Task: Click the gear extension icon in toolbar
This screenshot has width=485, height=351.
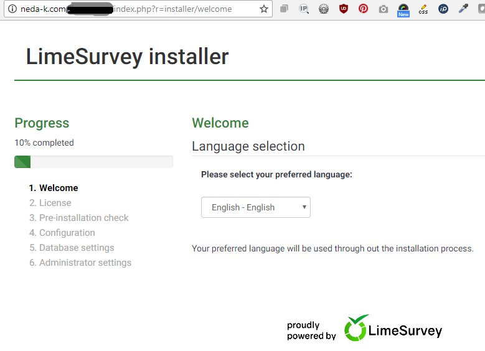Action: [324, 9]
